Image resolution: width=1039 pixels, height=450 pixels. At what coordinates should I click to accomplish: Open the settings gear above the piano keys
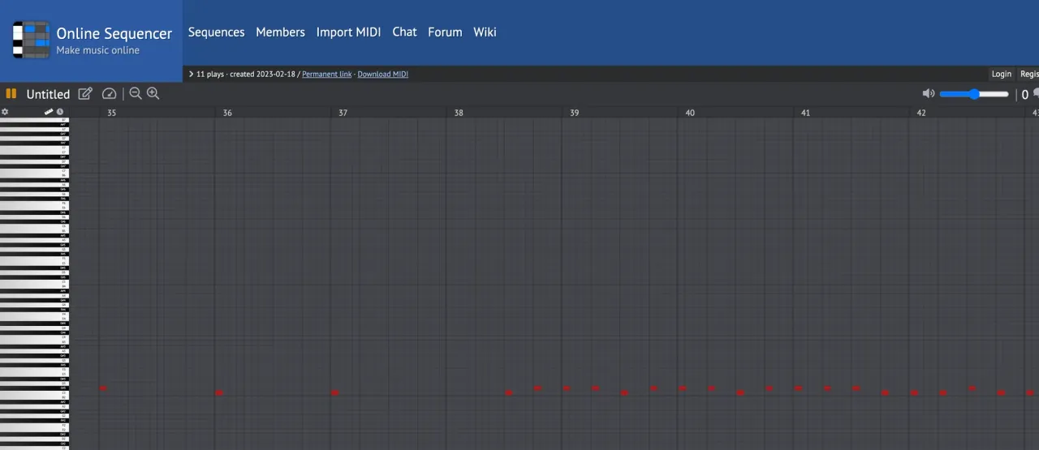point(5,112)
